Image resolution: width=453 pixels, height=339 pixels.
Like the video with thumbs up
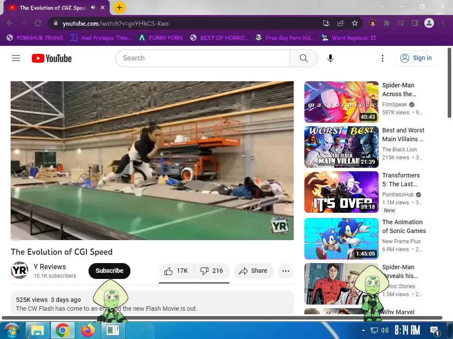(176, 271)
